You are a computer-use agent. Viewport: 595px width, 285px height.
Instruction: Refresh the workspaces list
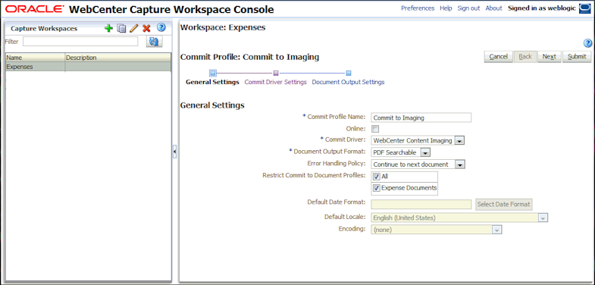154,42
